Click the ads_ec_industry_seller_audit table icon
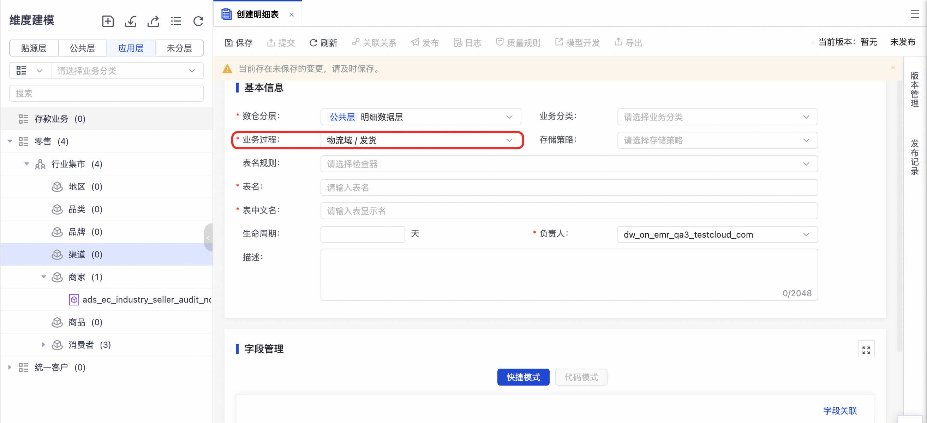The image size is (927, 423). click(x=74, y=299)
